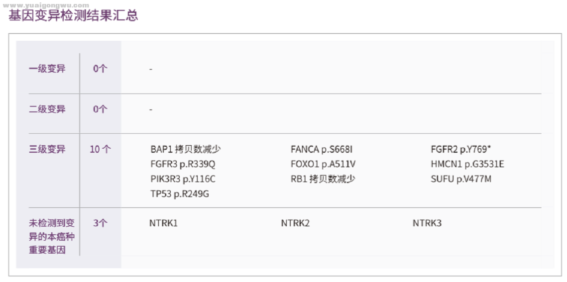Click BAP1 拷贝数减少 entry

point(186,149)
